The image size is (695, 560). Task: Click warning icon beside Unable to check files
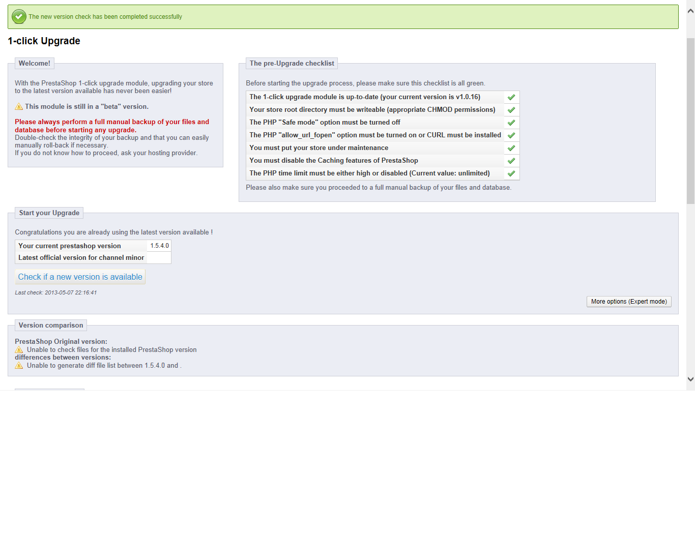pyautogui.click(x=19, y=349)
